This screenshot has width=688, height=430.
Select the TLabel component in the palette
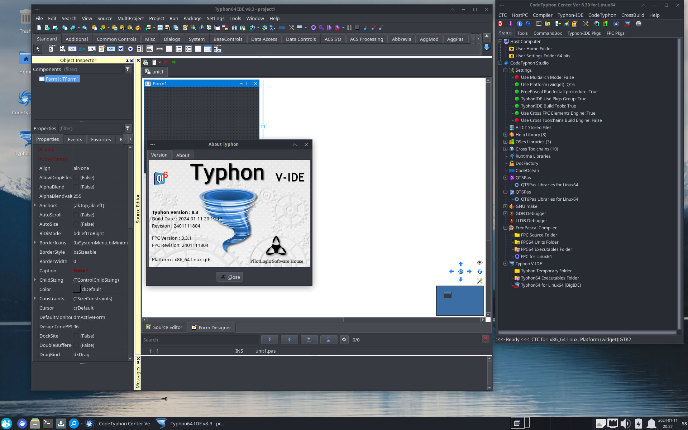coord(82,49)
